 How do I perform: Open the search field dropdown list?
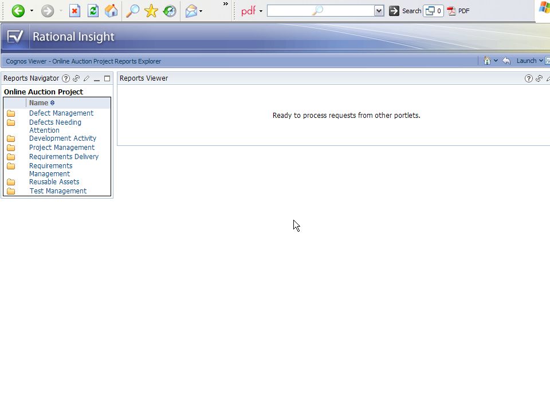coord(379,11)
